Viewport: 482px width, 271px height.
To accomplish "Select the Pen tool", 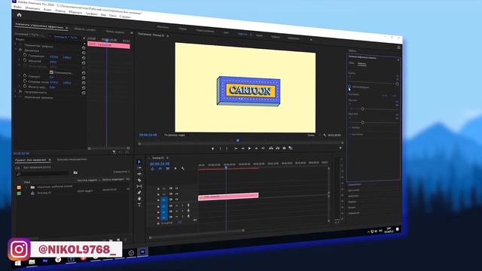I will (x=139, y=193).
